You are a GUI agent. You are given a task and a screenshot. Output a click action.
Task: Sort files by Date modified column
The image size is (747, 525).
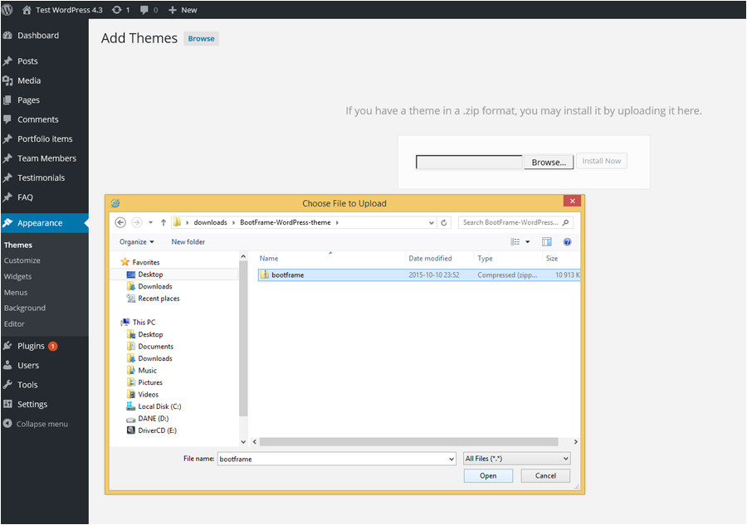point(430,259)
